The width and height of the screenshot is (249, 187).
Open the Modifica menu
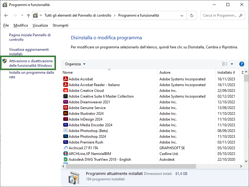click(21, 25)
